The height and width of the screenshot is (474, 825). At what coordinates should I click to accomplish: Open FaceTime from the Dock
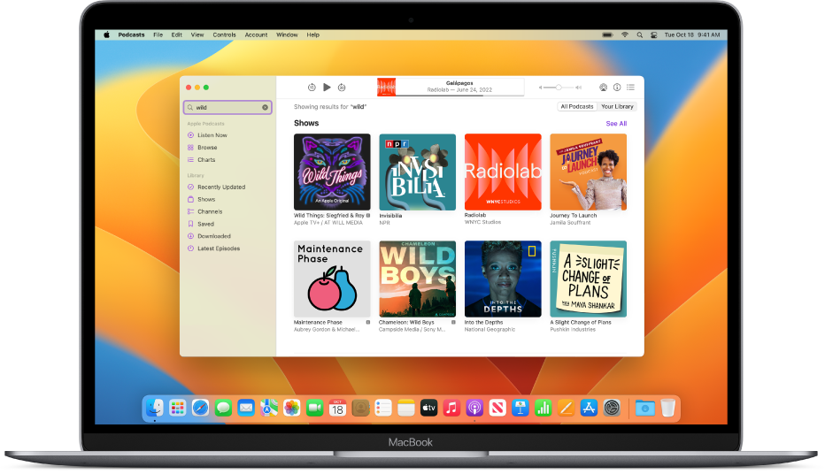point(314,408)
